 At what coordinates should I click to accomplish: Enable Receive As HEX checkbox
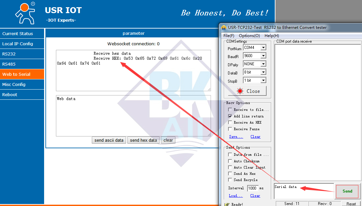[230, 122]
